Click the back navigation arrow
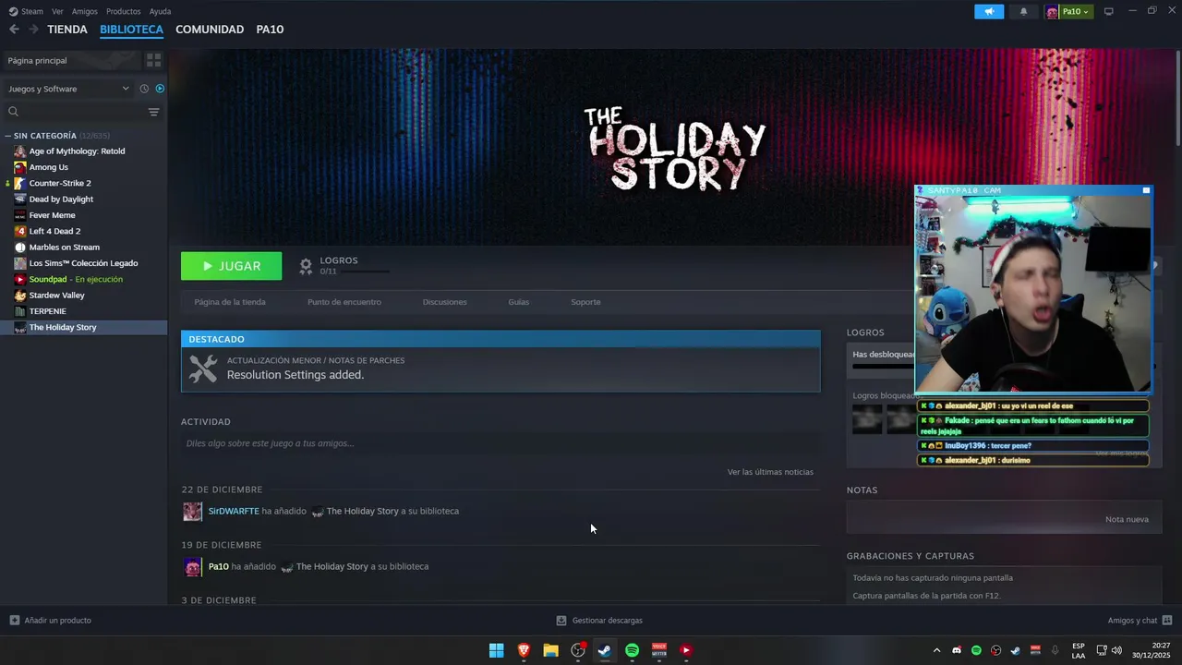This screenshot has height=665, width=1182. [x=14, y=30]
